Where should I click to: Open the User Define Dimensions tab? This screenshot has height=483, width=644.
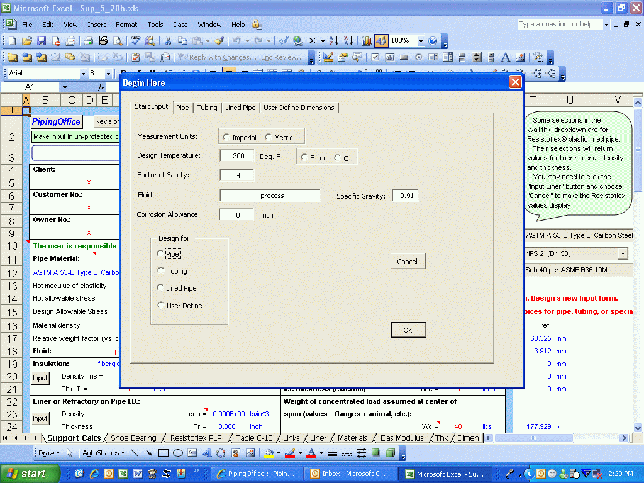click(299, 108)
